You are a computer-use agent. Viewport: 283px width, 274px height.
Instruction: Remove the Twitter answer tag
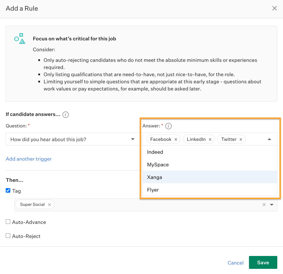(x=241, y=139)
